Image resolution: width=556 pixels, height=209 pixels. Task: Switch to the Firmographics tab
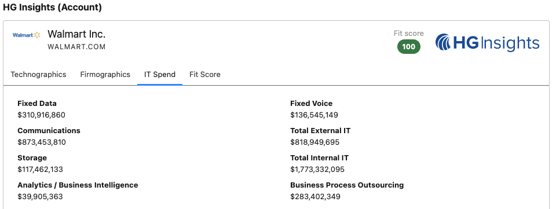tap(105, 74)
